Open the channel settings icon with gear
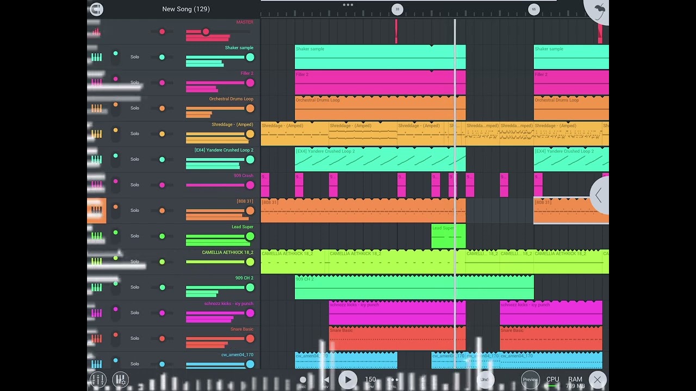 pos(120,380)
